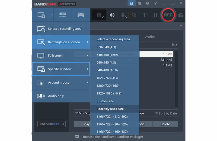Toggle the microphone recording icon
Viewport: 217px width, 141px height.
pyautogui.click(x=123, y=15)
